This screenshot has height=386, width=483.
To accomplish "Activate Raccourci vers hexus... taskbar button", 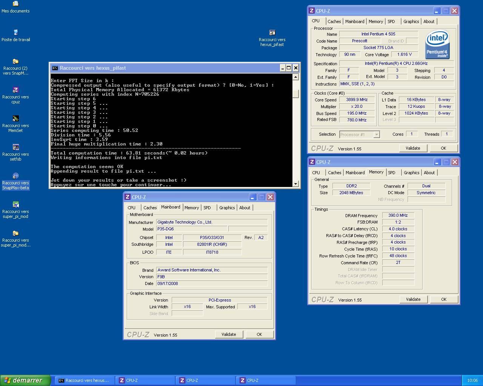I will 85,380.
